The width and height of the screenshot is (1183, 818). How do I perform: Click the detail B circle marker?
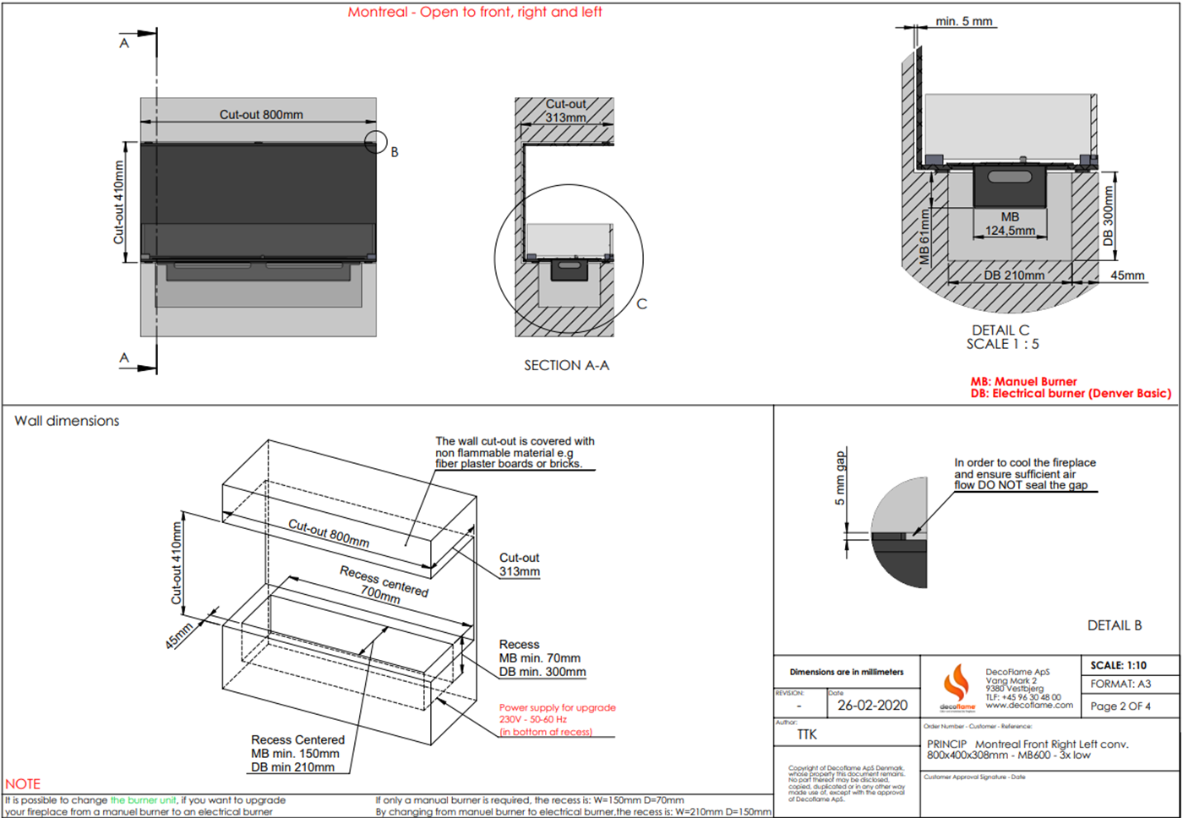[x=376, y=142]
